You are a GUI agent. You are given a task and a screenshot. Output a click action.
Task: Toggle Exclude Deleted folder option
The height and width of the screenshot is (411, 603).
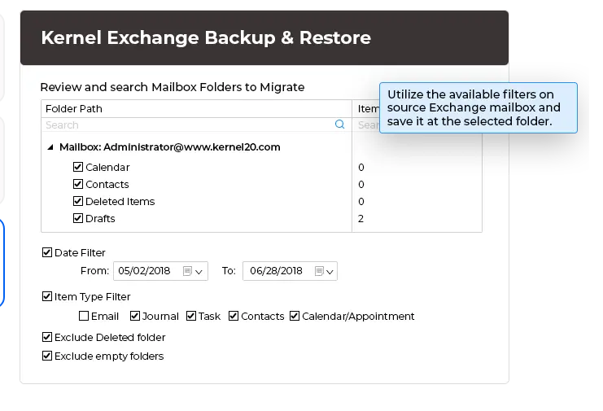pyautogui.click(x=47, y=337)
